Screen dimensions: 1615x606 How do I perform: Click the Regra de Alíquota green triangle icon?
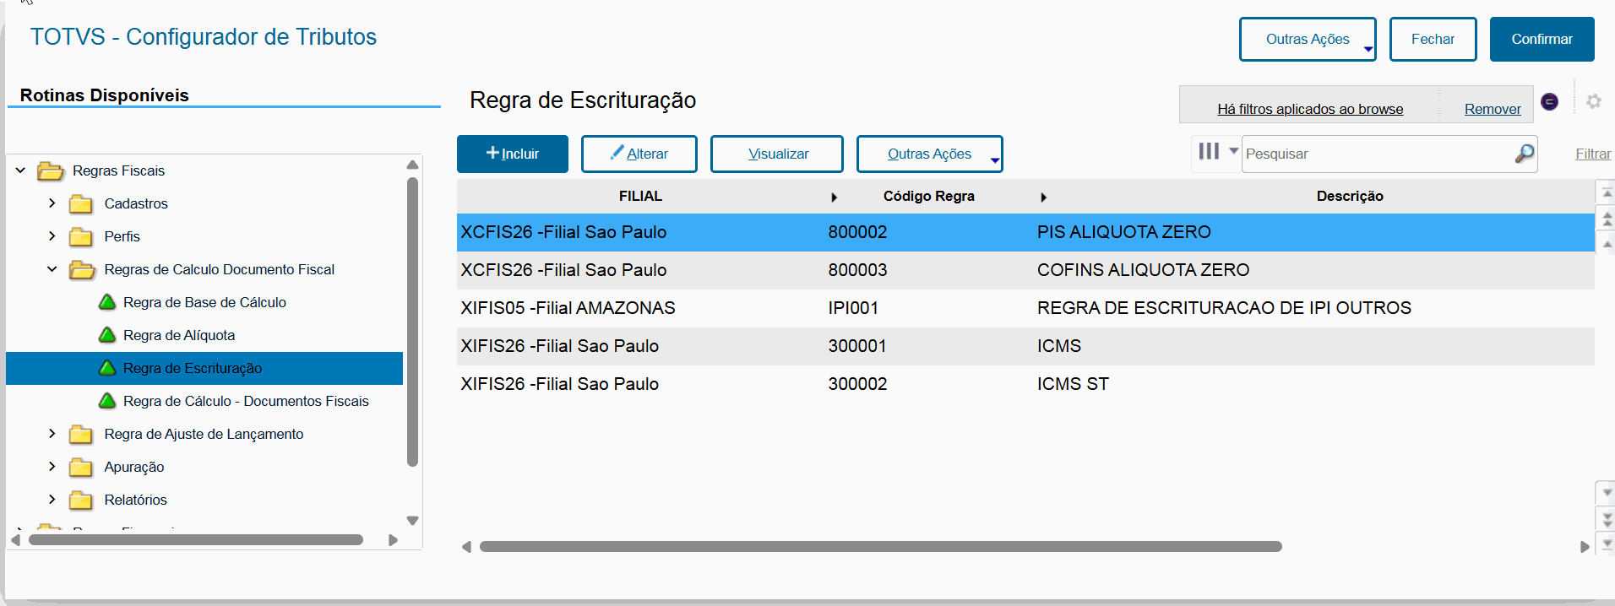click(107, 335)
